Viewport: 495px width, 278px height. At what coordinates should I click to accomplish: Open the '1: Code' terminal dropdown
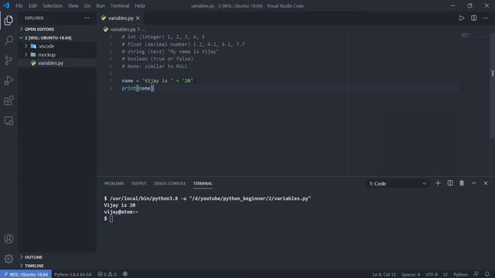point(398,184)
